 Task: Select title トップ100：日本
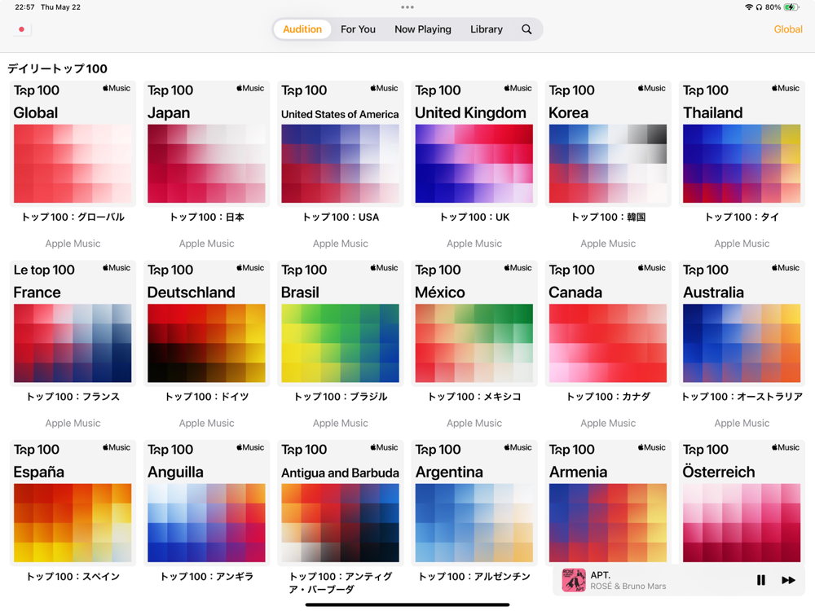(206, 218)
